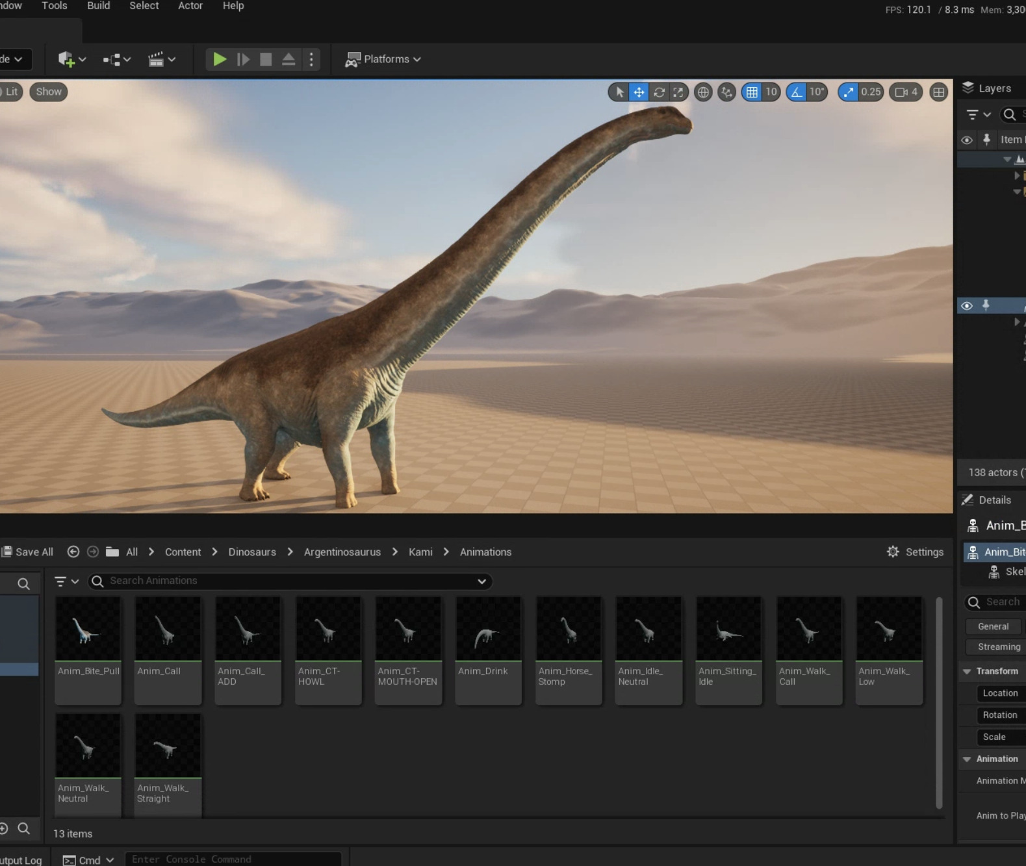The image size is (1026, 866).
Task: Click the Streaming filter in Details
Action: coord(995,646)
